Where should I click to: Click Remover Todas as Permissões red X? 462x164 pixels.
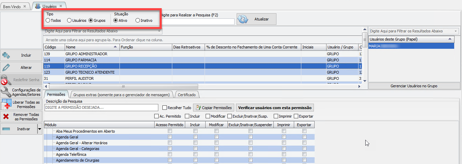[6, 117]
